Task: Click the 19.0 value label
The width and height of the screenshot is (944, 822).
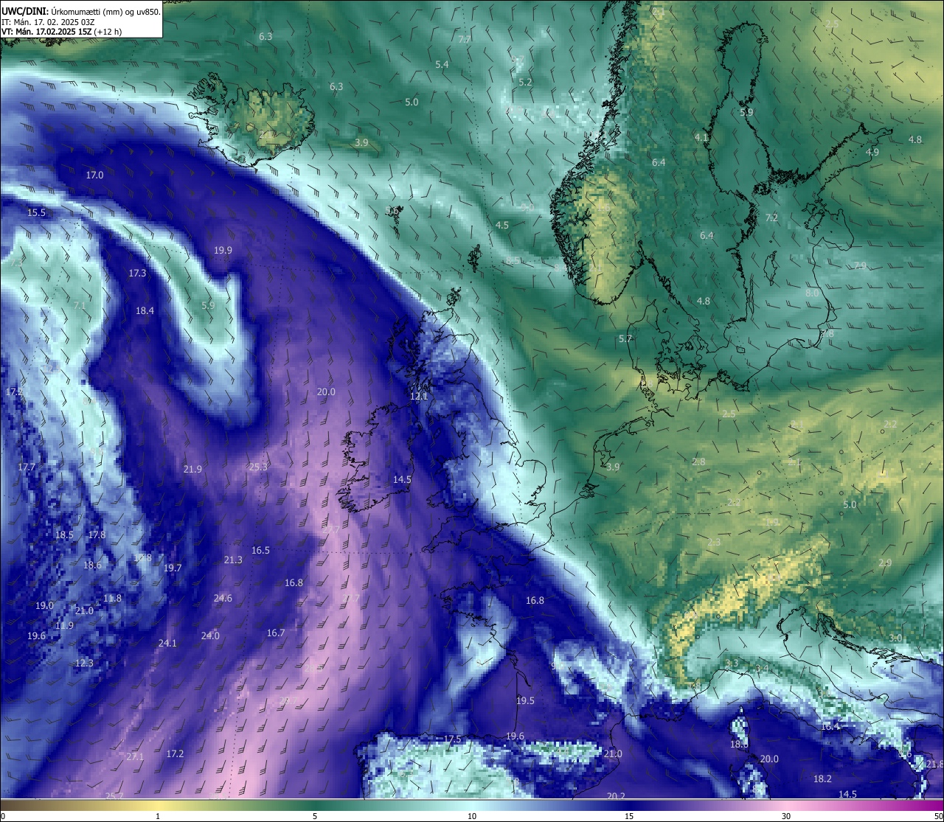Action: click(x=44, y=605)
